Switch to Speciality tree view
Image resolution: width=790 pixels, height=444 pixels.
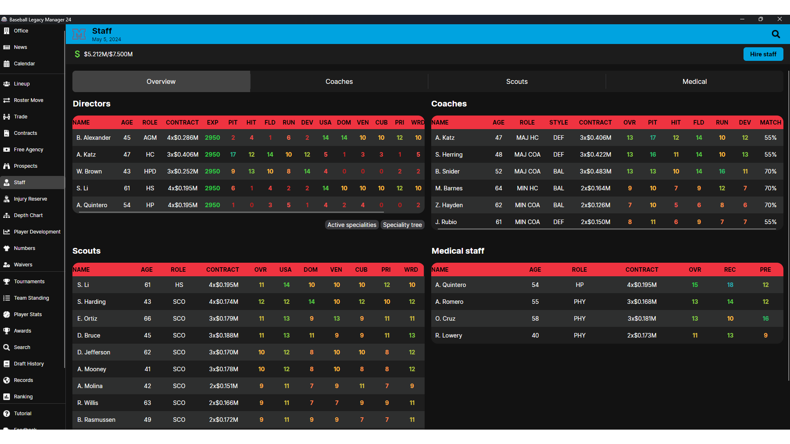(402, 225)
